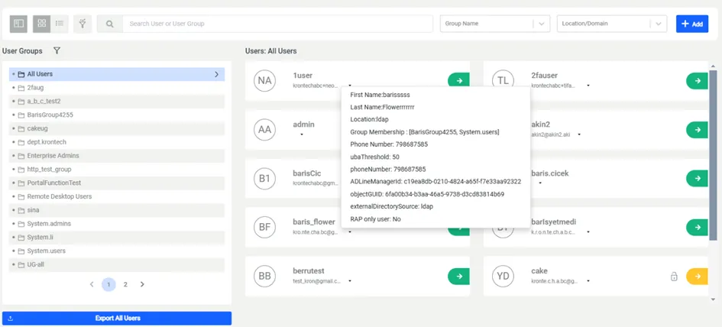722x327 pixels.
Task: Click the User Groups filter icon
Action: 57,51
